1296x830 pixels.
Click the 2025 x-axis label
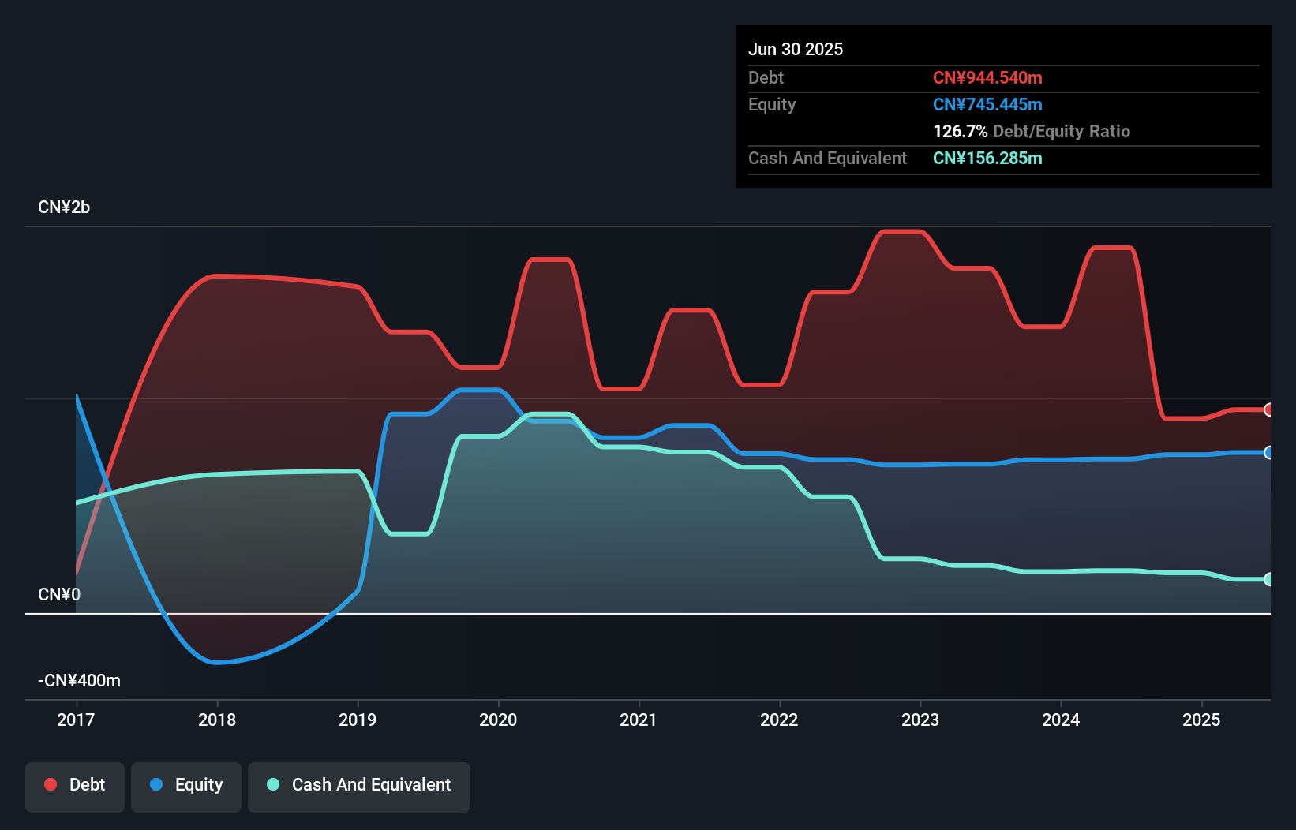[1201, 720]
